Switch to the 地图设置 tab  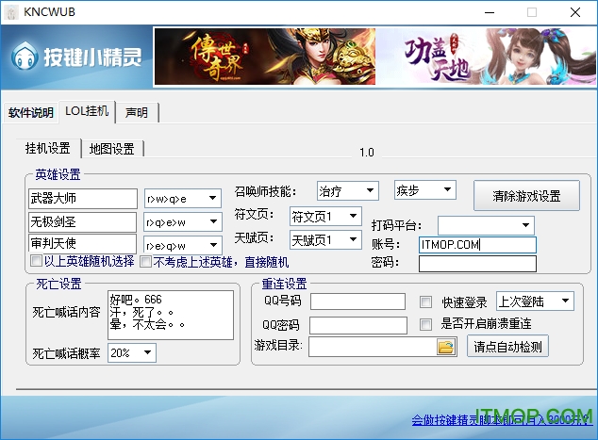[x=111, y=149]
